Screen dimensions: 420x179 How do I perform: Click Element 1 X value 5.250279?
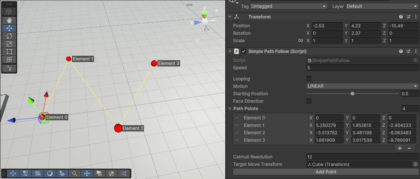tap(329, 126)
